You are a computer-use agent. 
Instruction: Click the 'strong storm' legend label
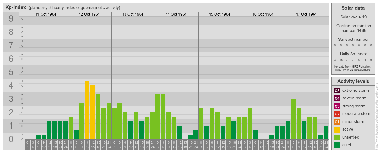click(x=354, y=106)
